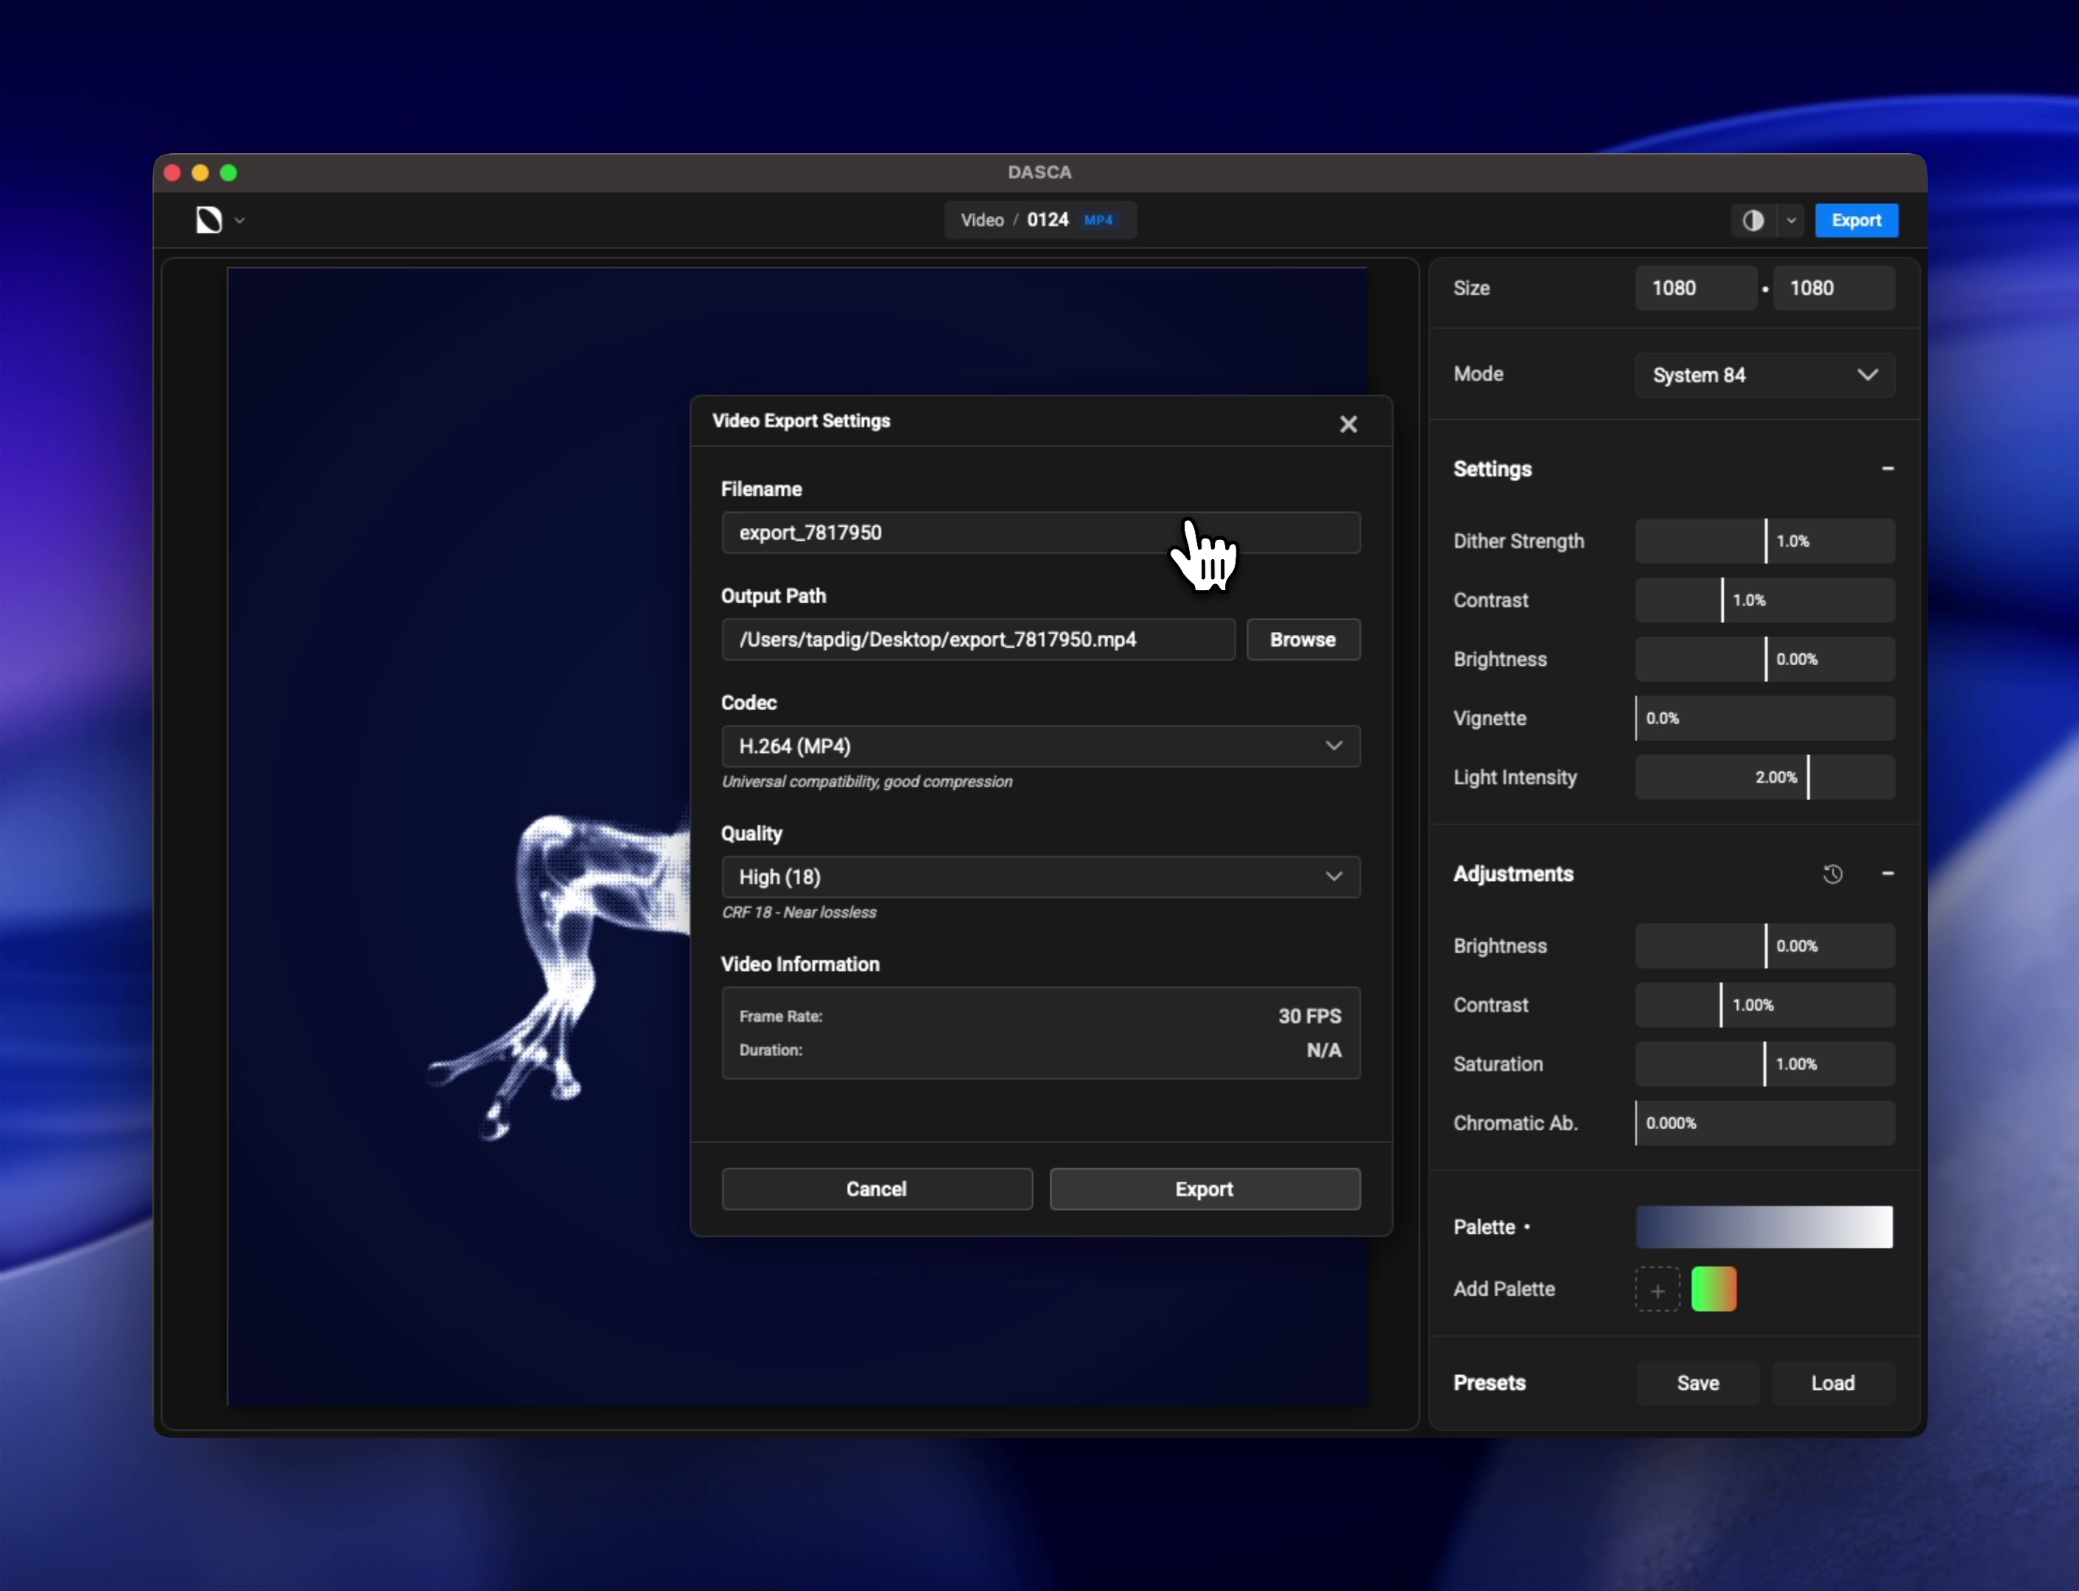The width and height of the screenshot is (2079, 1591).
Task: Close the Video Export Settings dialog
Action: (1347, 424)
